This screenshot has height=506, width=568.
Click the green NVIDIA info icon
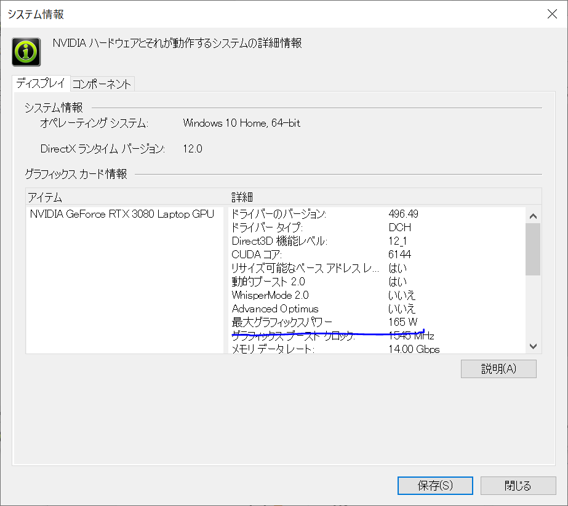[x=26, y=52]
